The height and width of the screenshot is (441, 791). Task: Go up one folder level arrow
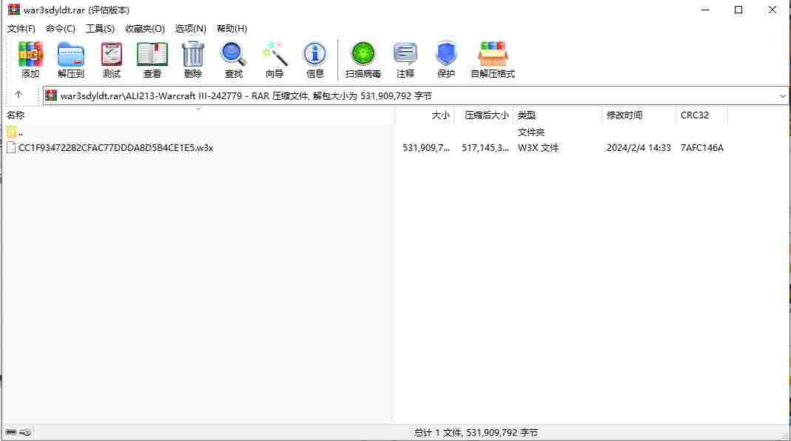[18, 95]
